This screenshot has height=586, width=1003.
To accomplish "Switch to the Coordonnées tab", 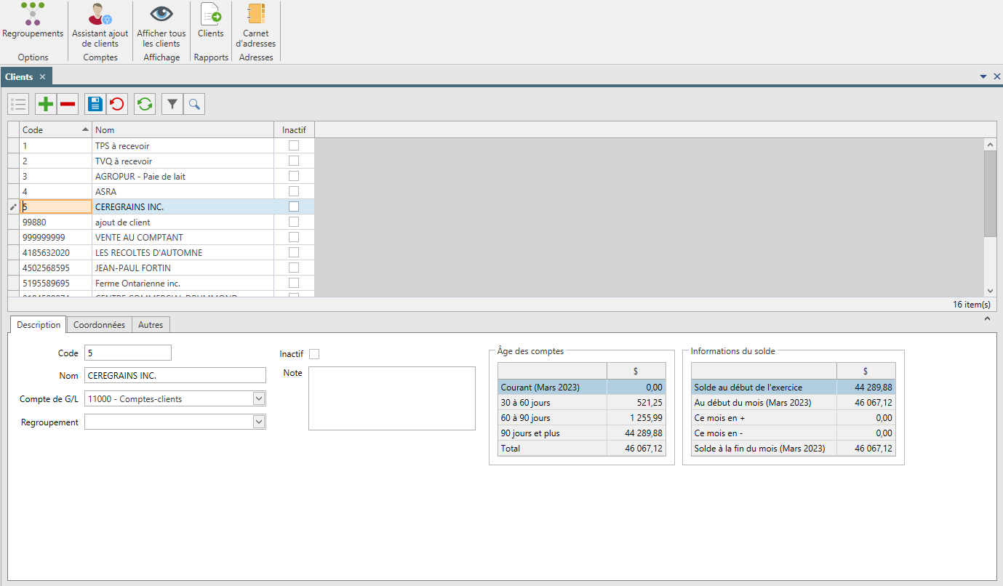I will pos(99,325).
